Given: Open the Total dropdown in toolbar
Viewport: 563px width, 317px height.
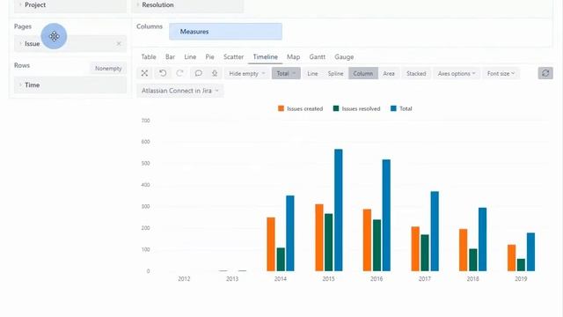Looking at the screenshot, I should coord(286,73).
